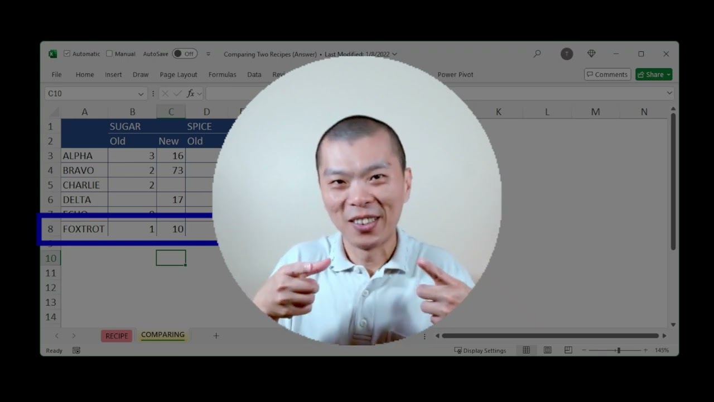Image resolution: width=714 pixels, height=402 pixels.
Task: Select column B header
Action: [132, 112]
